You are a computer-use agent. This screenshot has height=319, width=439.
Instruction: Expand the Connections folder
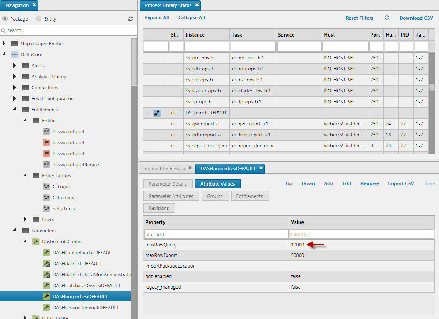(x=15, y=88)
